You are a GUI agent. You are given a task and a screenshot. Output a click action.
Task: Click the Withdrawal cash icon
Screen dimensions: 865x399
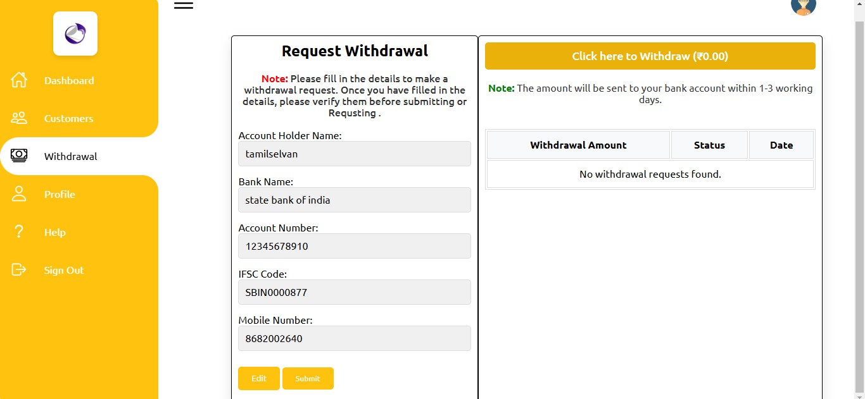pyautogui.click(x=19, y=156)
